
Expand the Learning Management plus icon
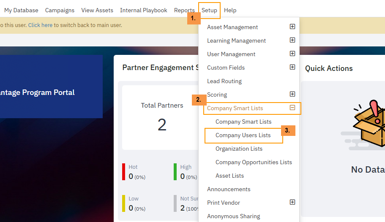292,40
